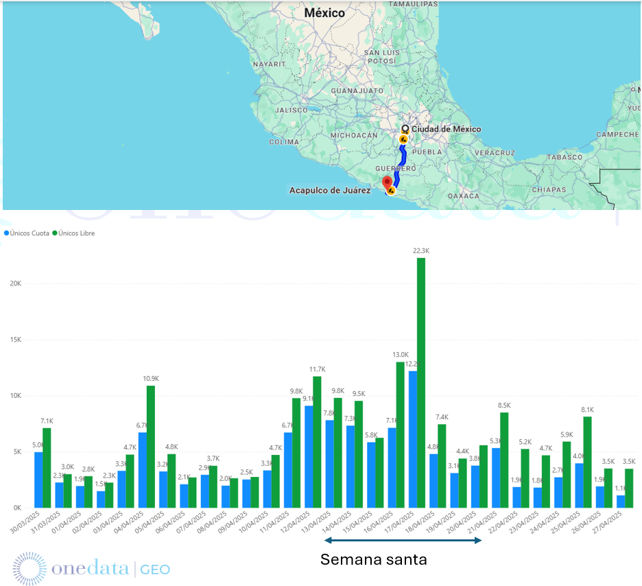This screenshot has width=642, height=586.
Task: Click the yellow roadwork icon south of Ciudad de México
Action: (x=403, y=139)
